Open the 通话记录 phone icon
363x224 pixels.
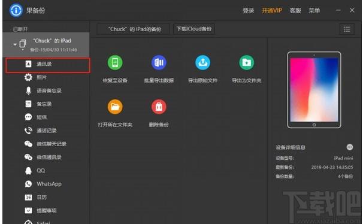[28, 131]
